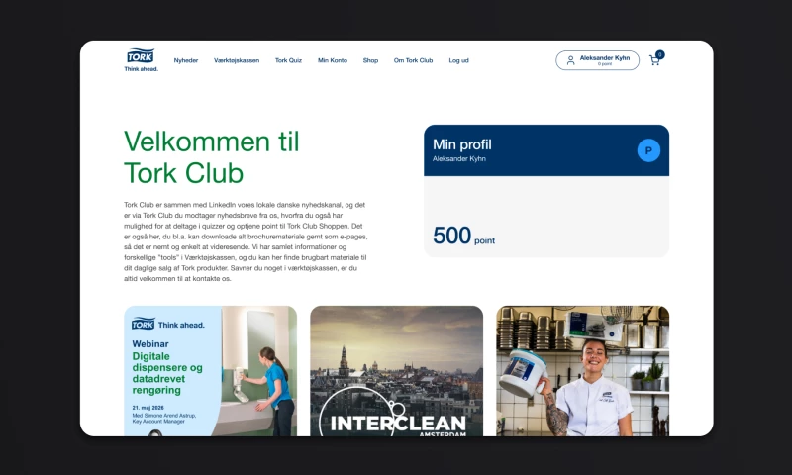
Task: Select Min Konto in the navigation bar
Action: 333,60
